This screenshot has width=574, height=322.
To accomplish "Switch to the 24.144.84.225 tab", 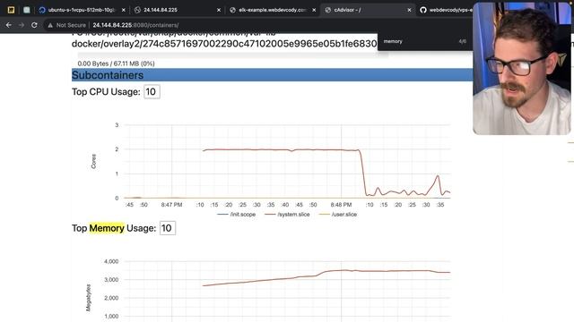I will (178, 10).
